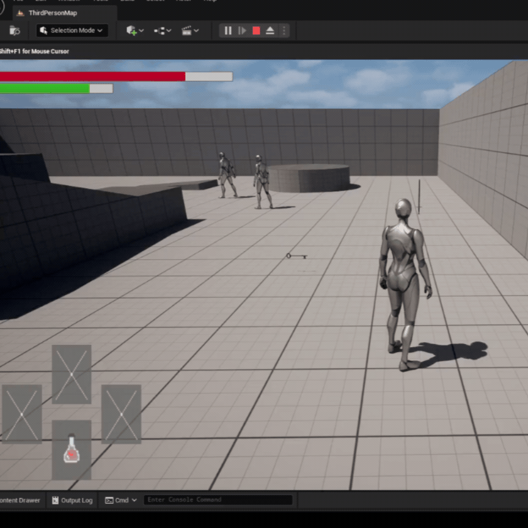Pause the play-in-editor simulation

(228, 31)
